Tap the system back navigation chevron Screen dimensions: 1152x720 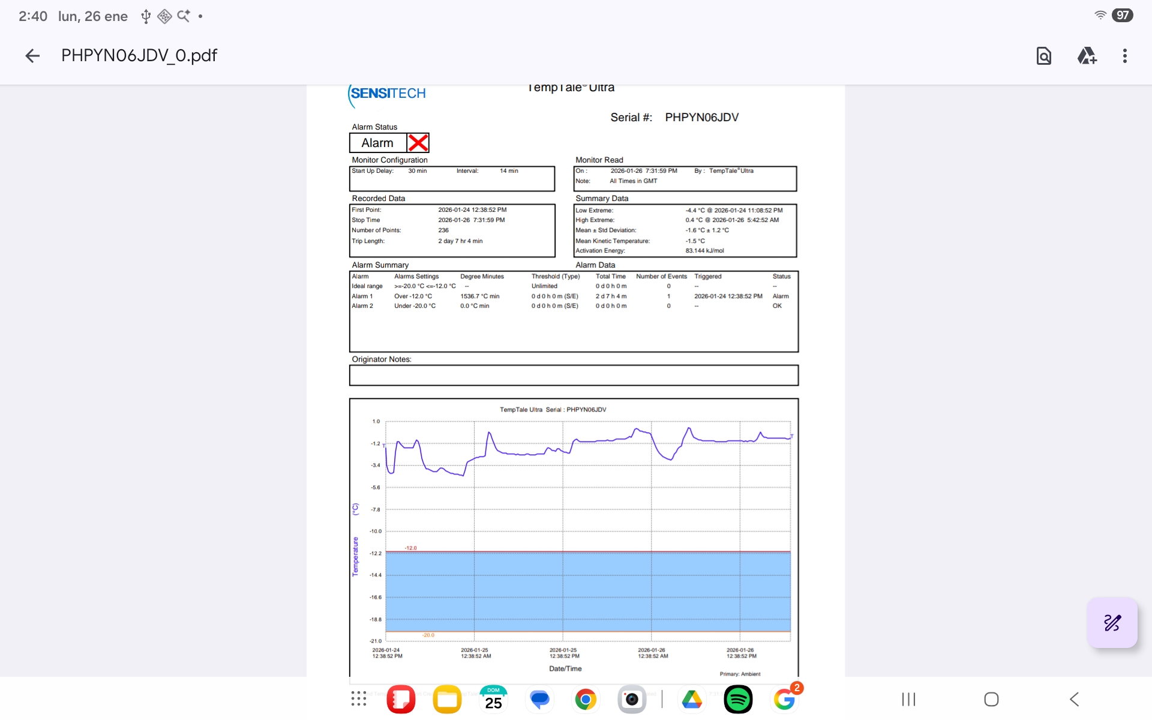tap(1074, 699)
